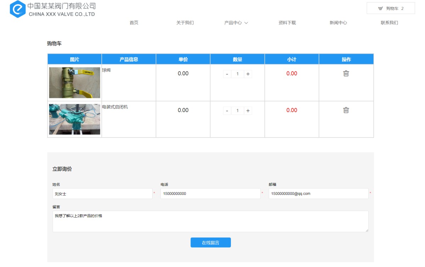Delete the 球阀 item with trash icon
The width and height of the screenshot is (425, 267).
(346, 74)
